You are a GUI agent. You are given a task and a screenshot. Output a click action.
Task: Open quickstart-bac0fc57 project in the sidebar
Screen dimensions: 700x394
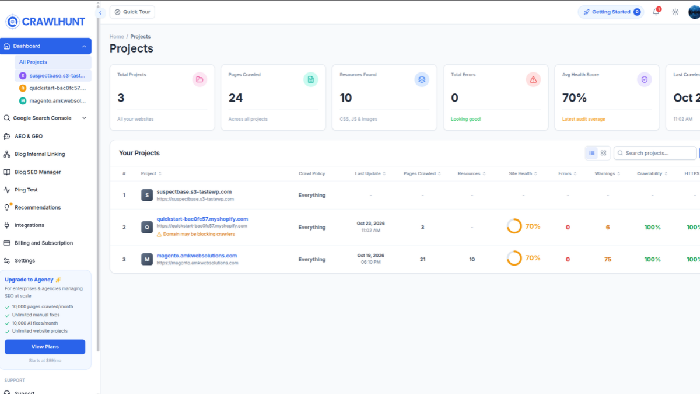pyautogui.click(x=53, y=88)
